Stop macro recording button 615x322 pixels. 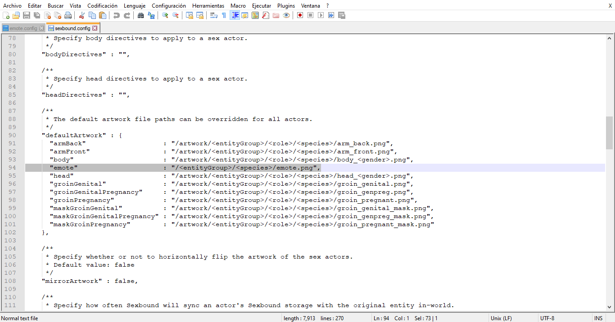(x=311, y=15)
